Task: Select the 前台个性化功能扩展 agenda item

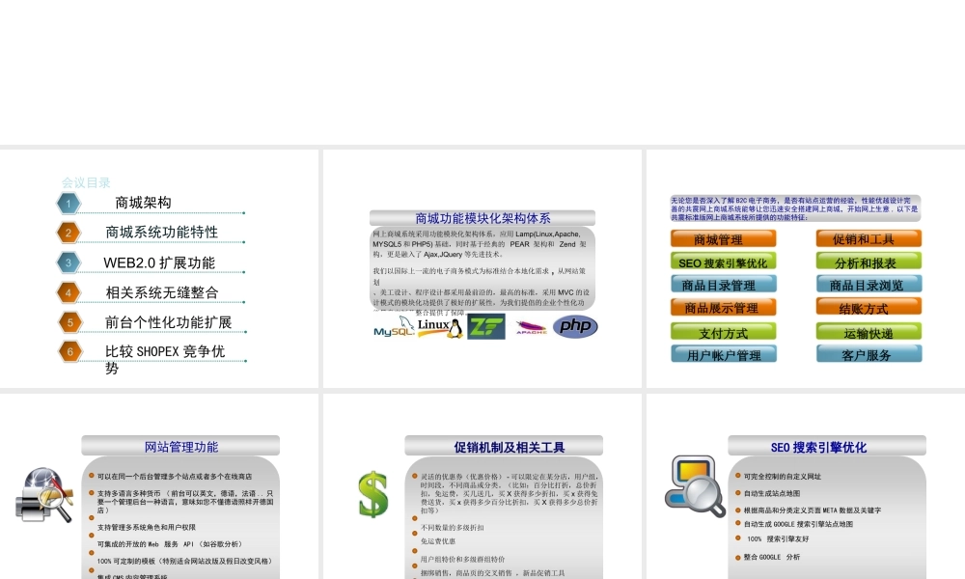Action: [168, 321]
